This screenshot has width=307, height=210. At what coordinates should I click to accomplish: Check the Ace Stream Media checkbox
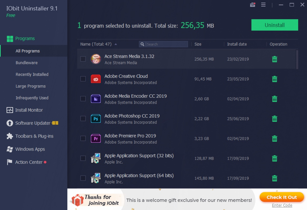click(83, 59)
